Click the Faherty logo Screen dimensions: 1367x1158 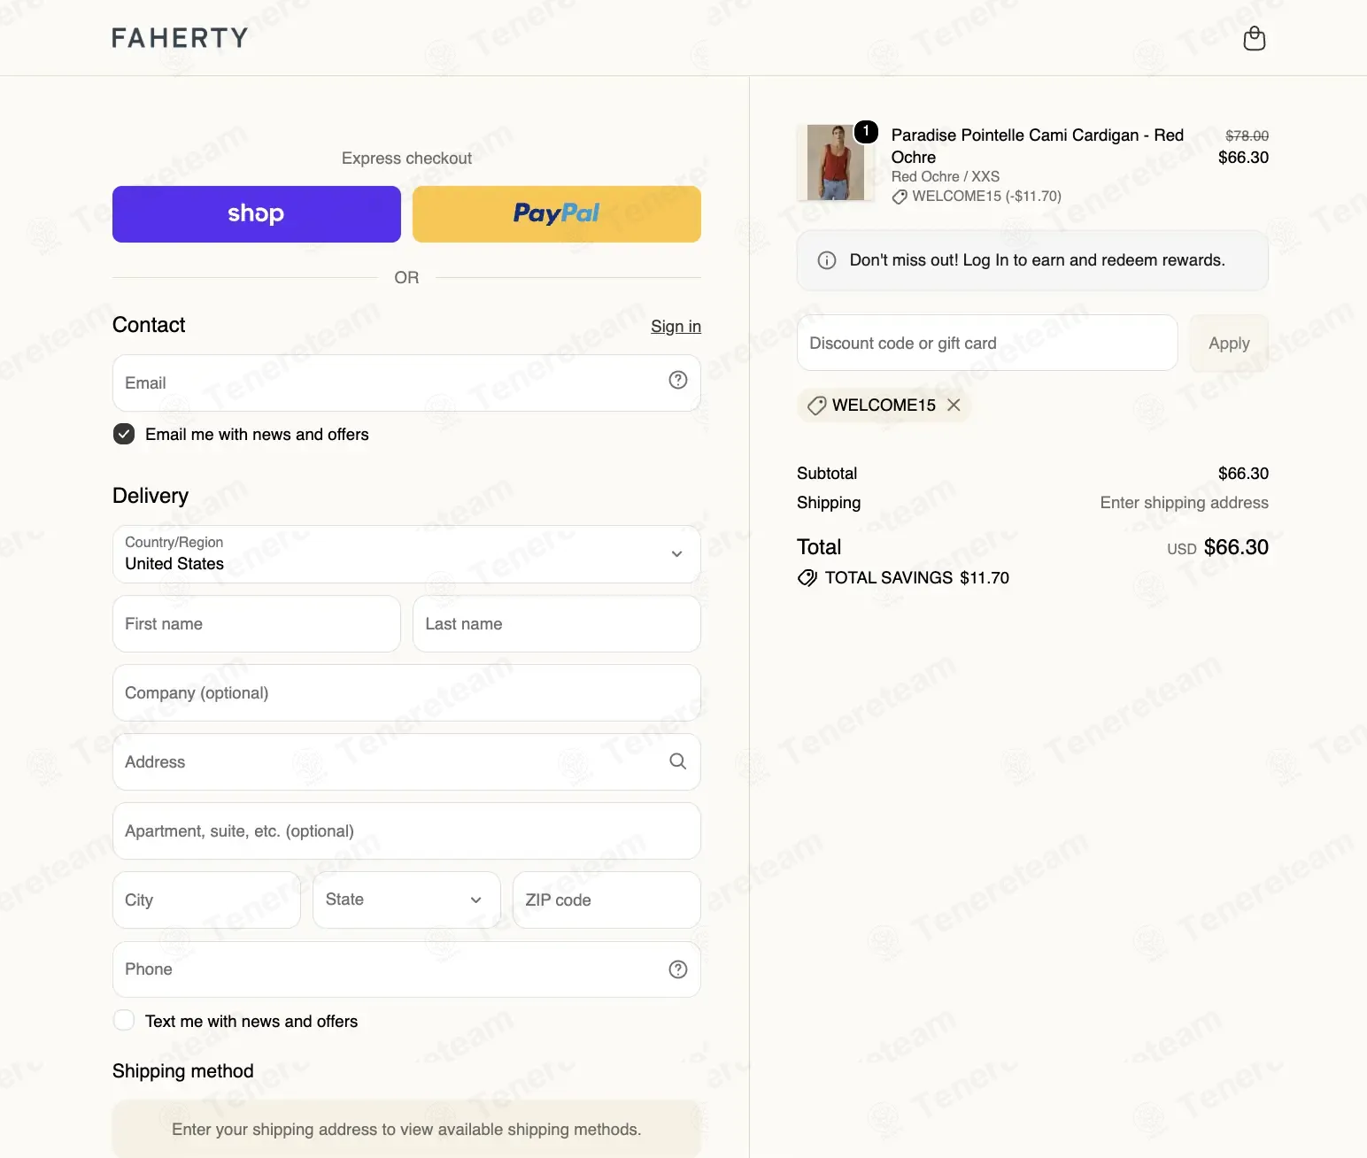point(180,38)
